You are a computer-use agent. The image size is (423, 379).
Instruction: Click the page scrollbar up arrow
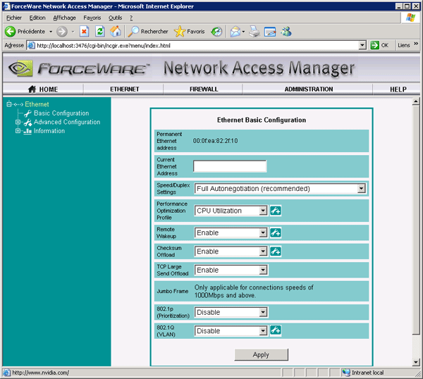click(416, 101)
